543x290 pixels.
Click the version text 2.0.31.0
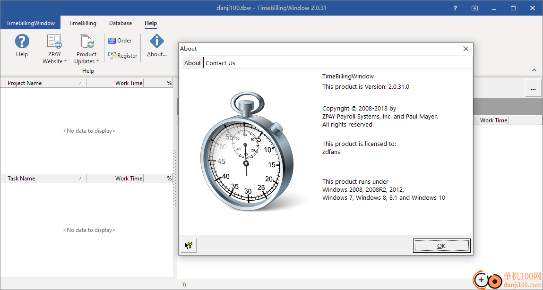click(398, 86)
